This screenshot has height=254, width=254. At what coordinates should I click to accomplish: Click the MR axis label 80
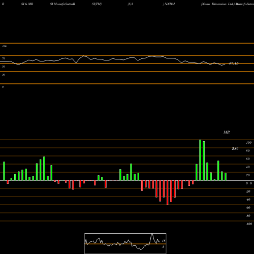click(248, 151)
